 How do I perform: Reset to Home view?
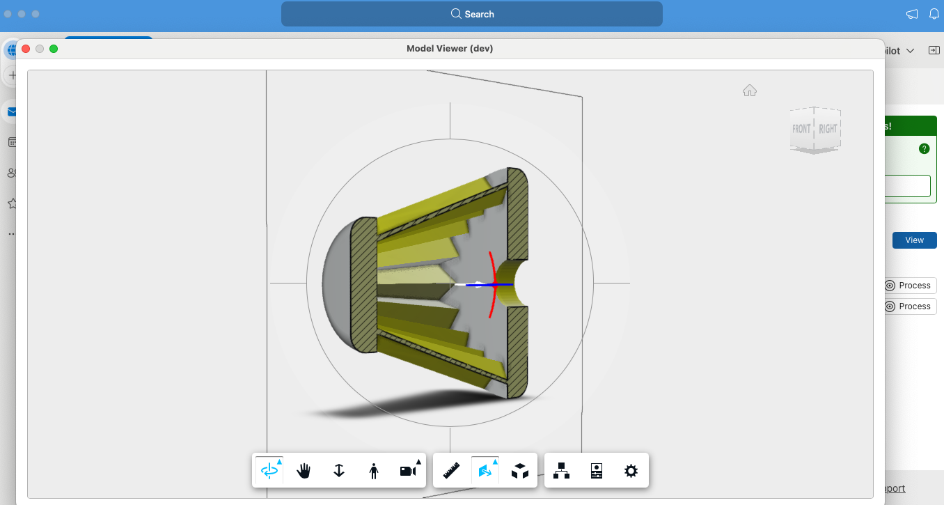(x=749, y=91)
